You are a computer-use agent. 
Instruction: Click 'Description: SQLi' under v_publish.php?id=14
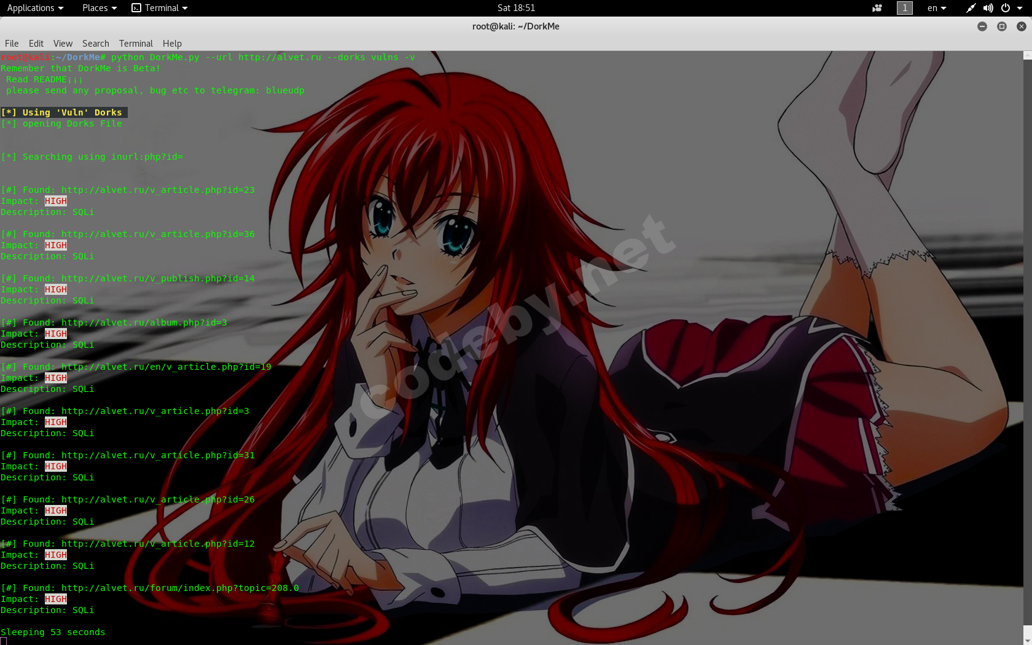tap(47, 300)
